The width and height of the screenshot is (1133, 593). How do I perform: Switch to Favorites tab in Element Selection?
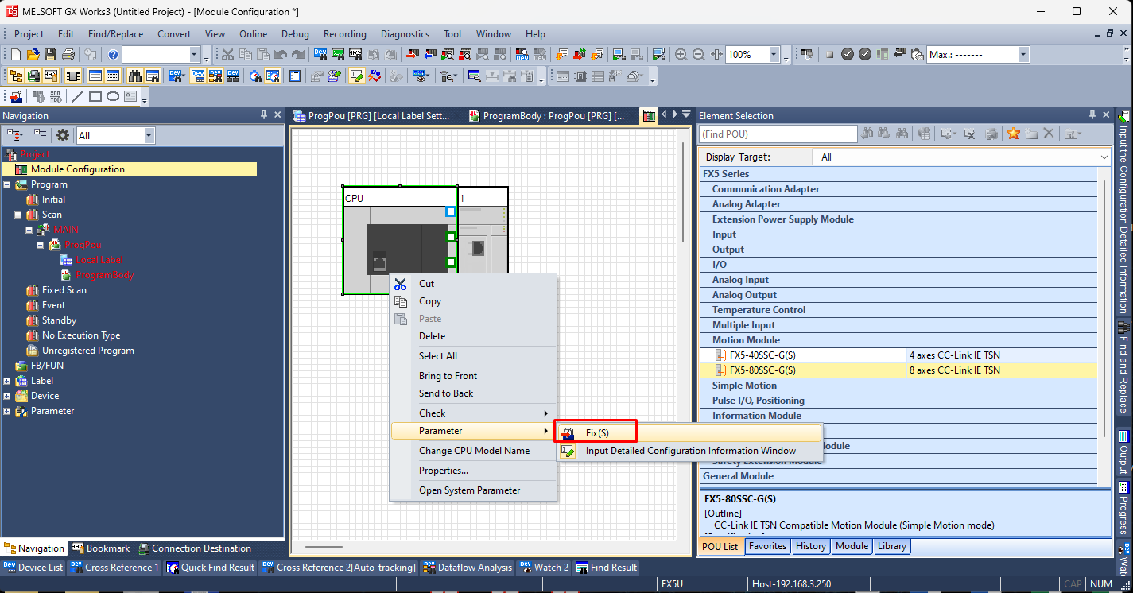coord(768,546)
